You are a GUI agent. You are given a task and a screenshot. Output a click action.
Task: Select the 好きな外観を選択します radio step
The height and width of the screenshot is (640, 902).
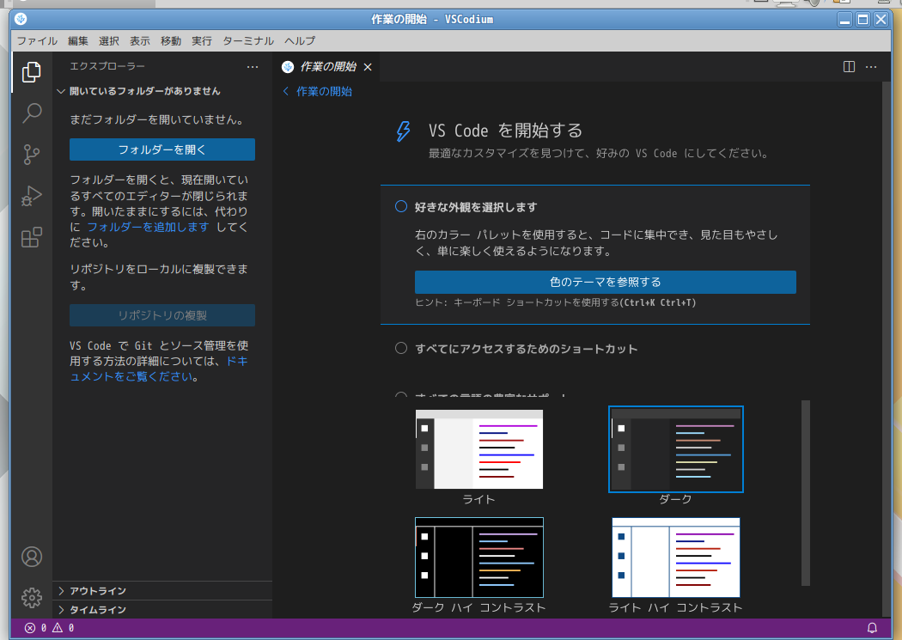coord(400,207)
